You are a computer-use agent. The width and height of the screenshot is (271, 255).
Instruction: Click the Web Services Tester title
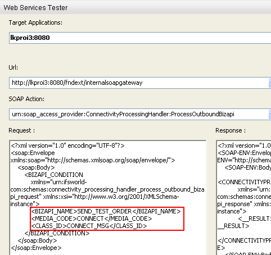coord(35,8)
